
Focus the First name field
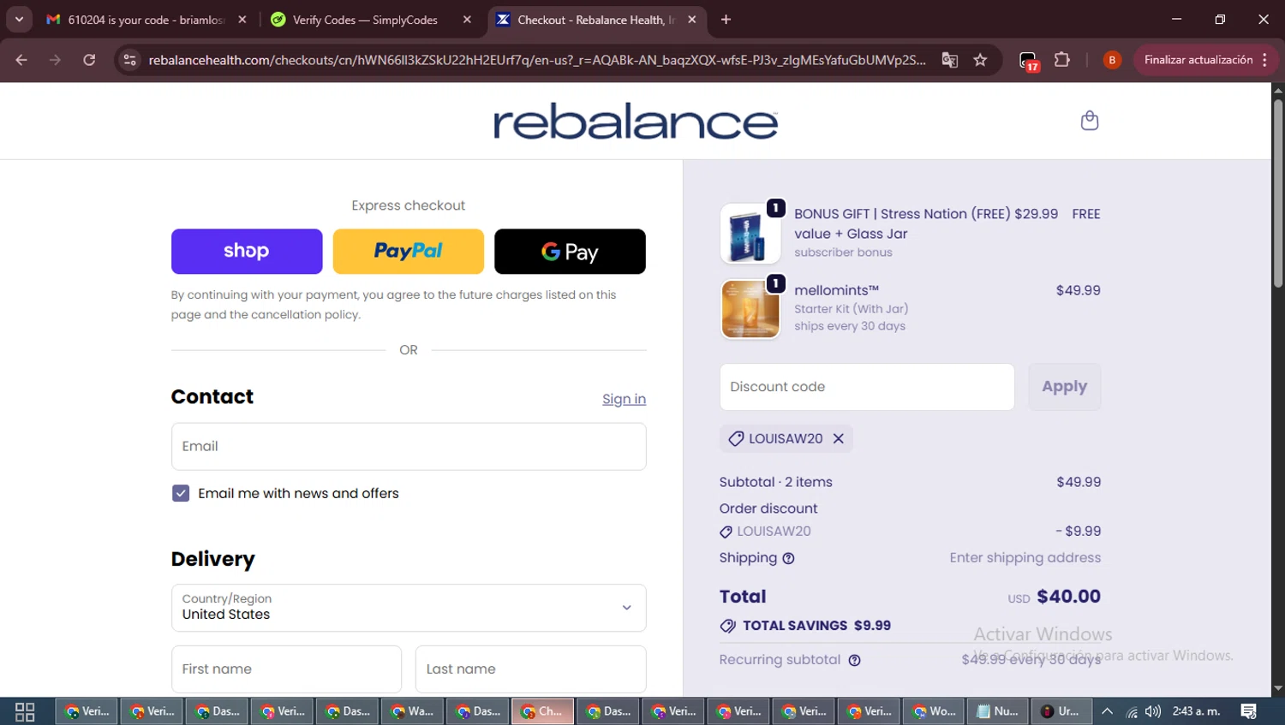[x=286, y=669]
